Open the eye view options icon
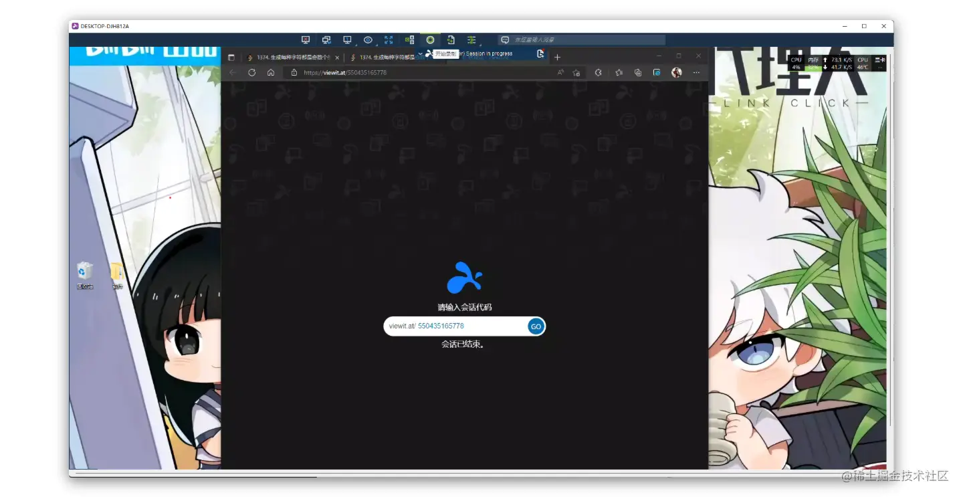The image size is (963, 497). coord(368,40)
